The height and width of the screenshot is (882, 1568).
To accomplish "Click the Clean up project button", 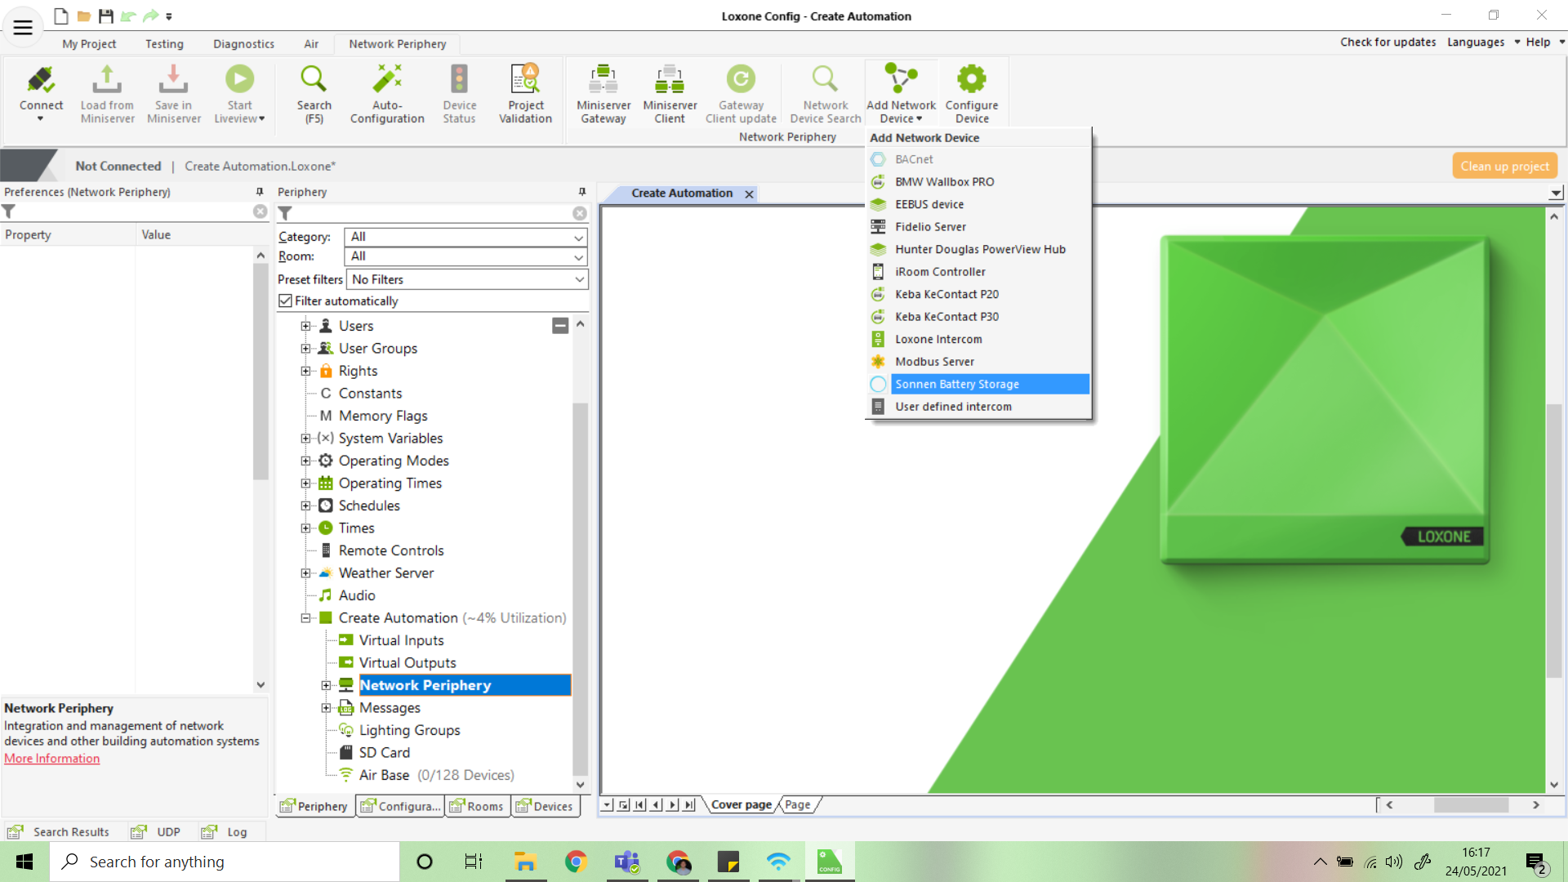I will (x=1504, y=166).
